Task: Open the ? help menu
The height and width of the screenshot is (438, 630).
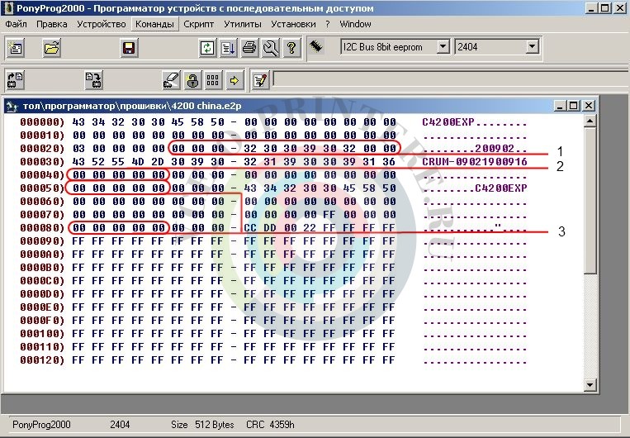Action: [328, 24]
